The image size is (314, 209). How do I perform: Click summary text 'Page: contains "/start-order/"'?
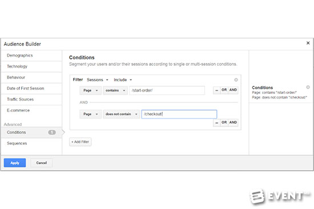(x=275, y=93)
